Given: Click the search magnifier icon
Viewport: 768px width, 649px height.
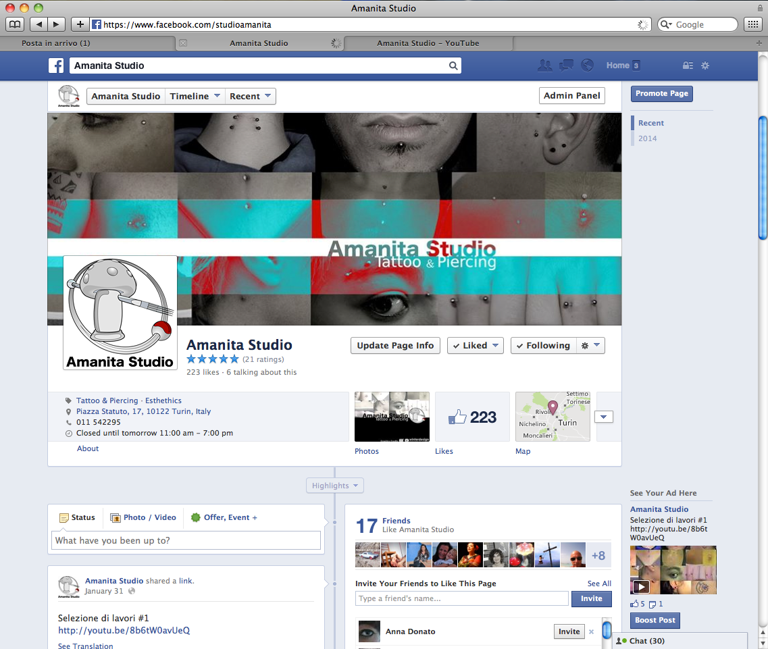Looking at the screenshot, I should point(453,66).
